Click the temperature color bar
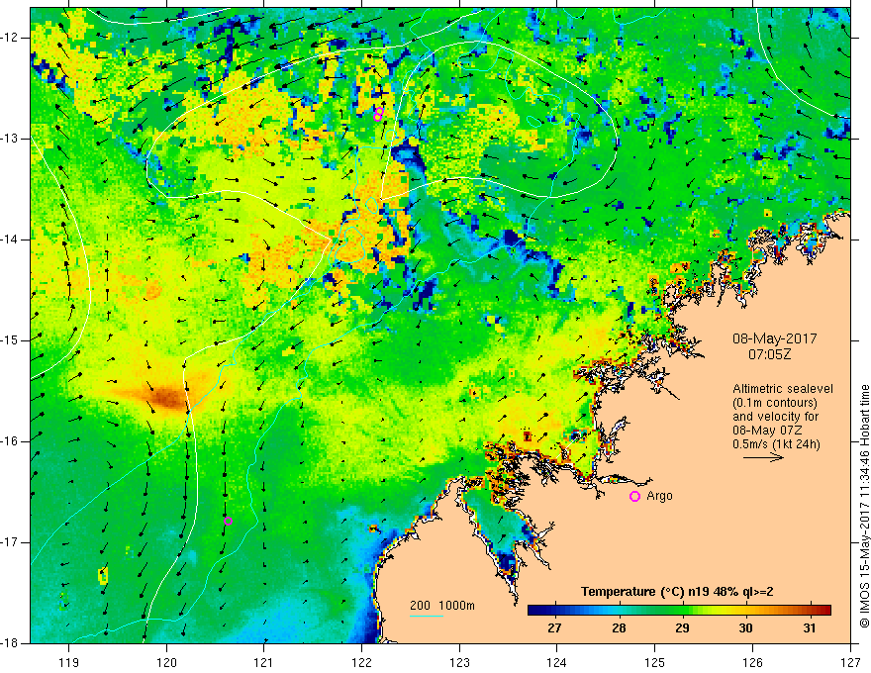Image resolution: width=871 pixels, height=673 pixels. 679,611
